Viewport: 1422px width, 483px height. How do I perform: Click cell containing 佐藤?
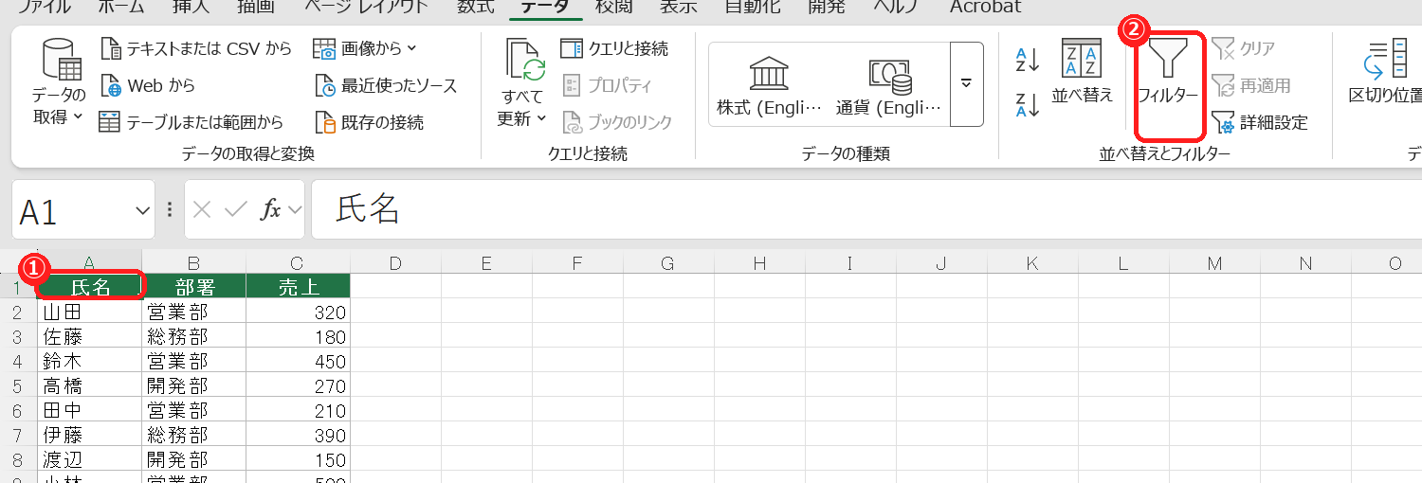90,336
